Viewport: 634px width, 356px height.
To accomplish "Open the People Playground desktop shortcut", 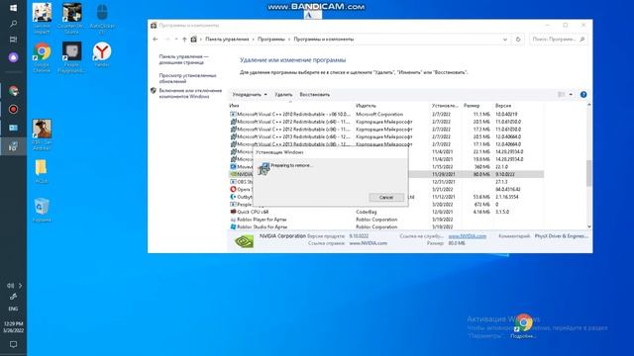I will pyautogui.click(x=71, y=57).
